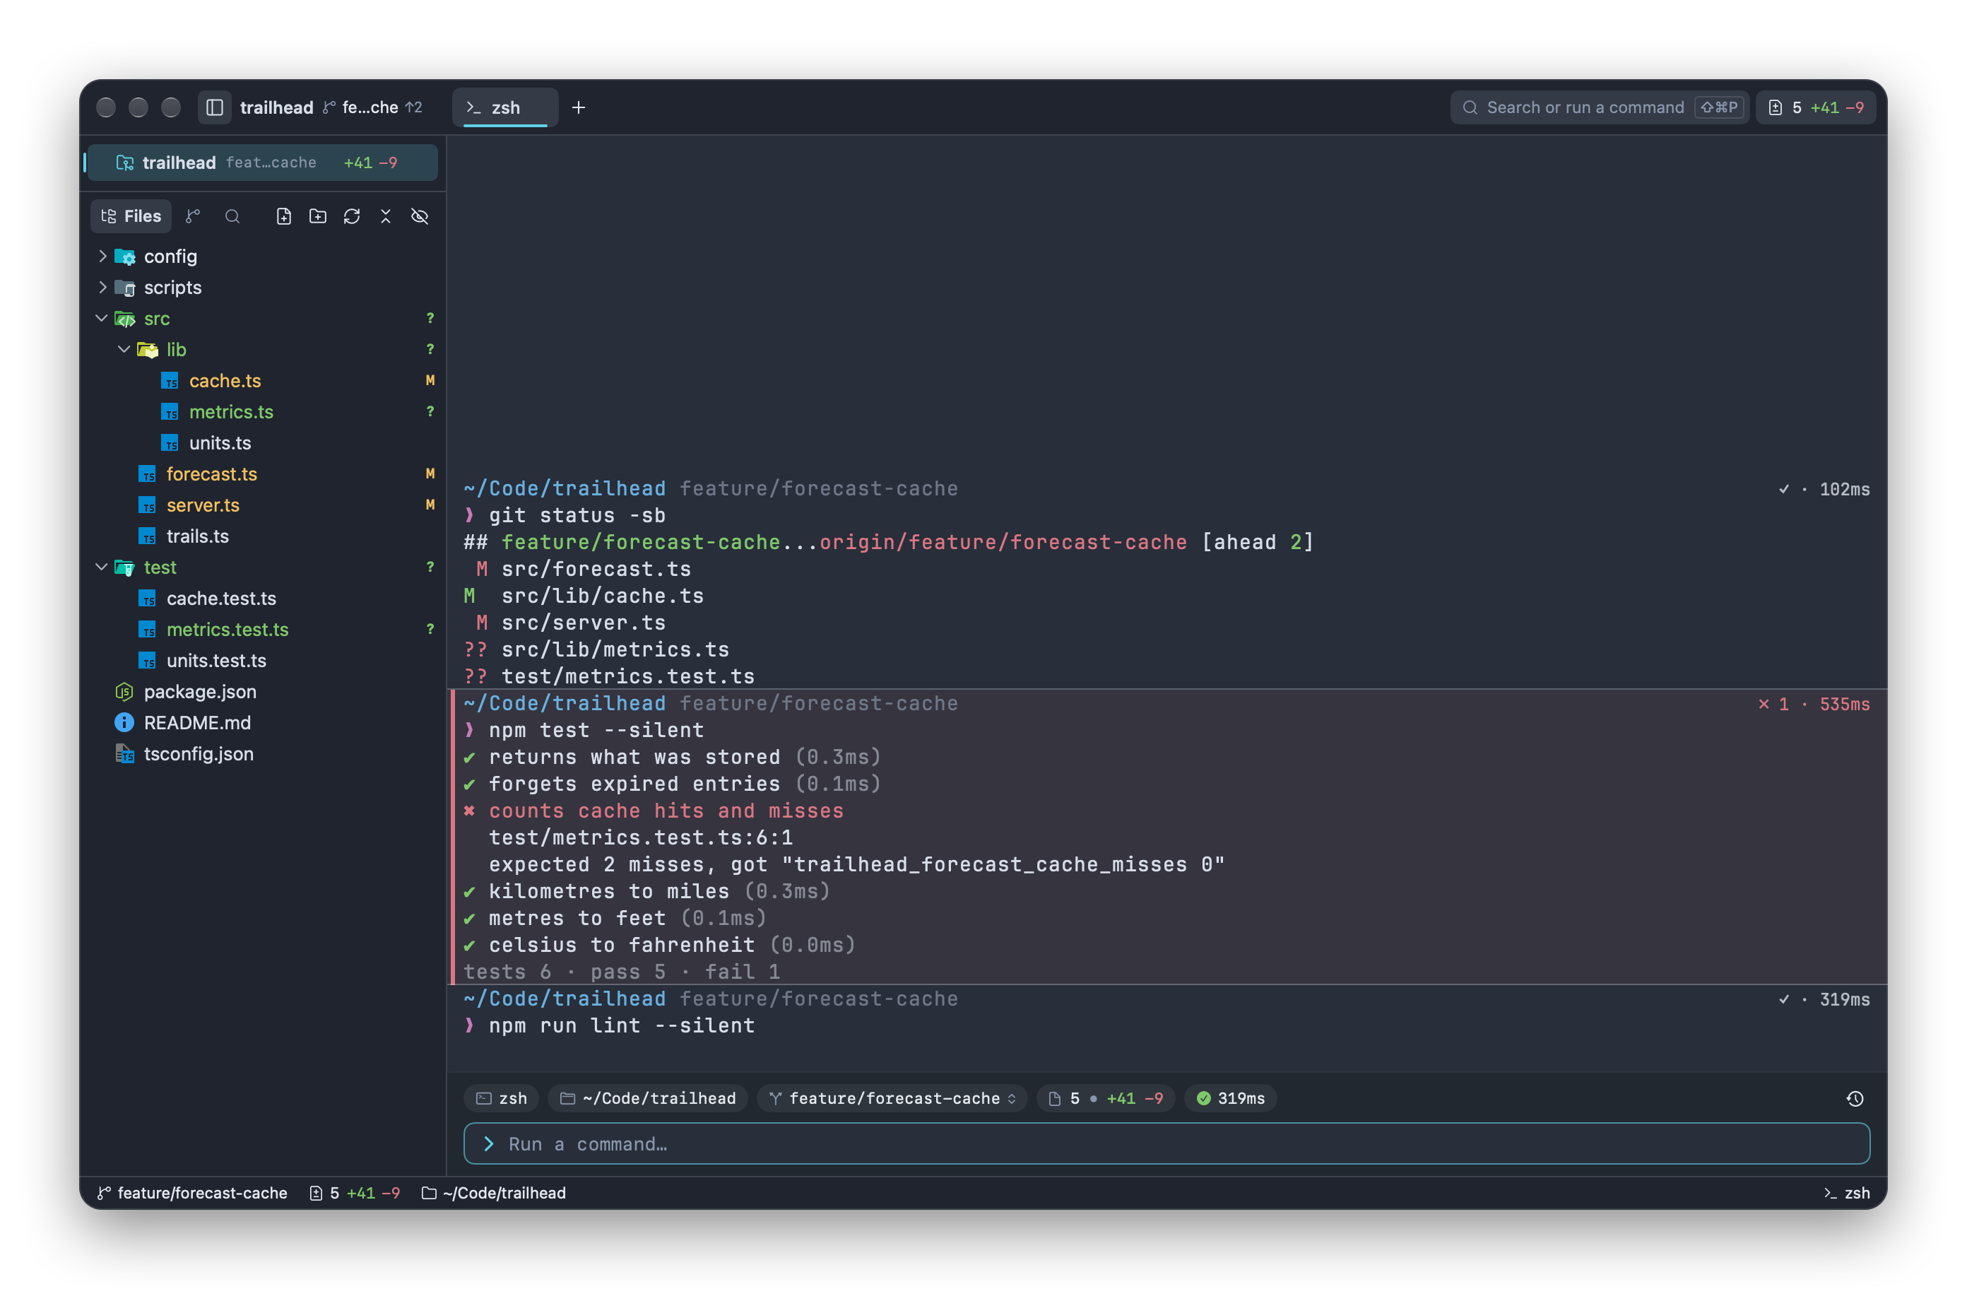Select the npm test --silent command line
Screen dimensions: 1967x1289
click(x=596, y=731)
